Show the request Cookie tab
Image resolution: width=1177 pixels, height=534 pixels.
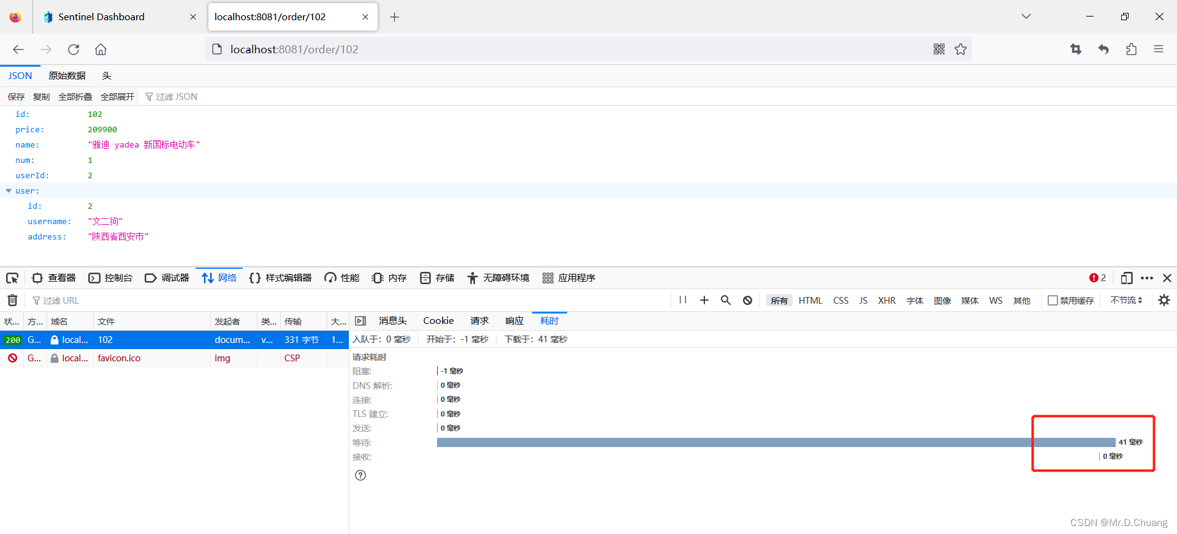(x=438, y=321)
